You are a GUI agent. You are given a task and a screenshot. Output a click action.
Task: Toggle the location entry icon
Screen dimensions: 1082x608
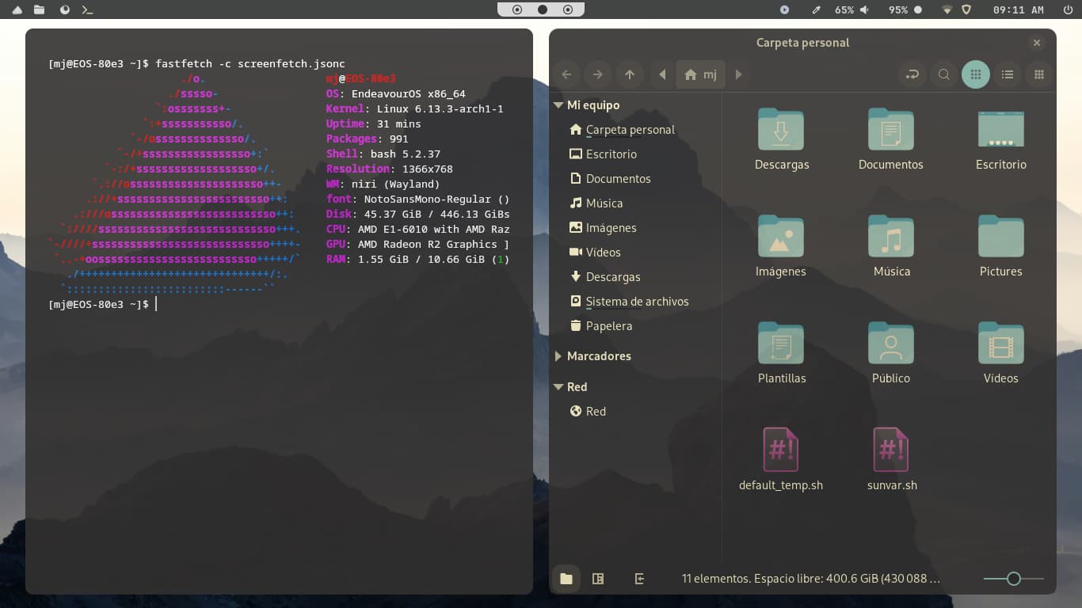pos(912,74)
